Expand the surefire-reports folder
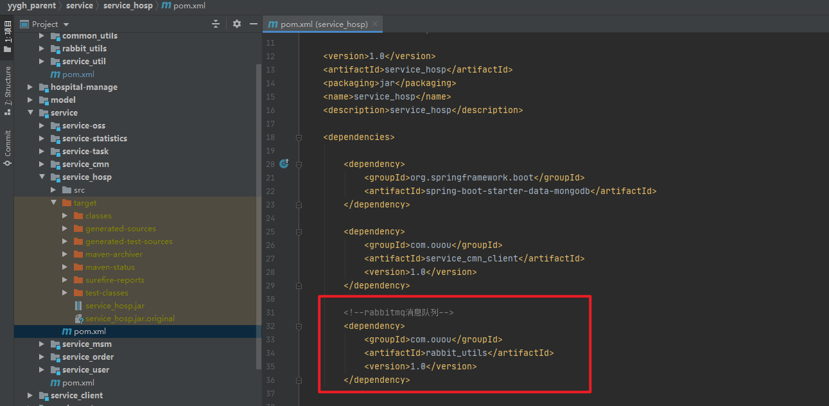This screenshot has height=406, width=829. 65,280
